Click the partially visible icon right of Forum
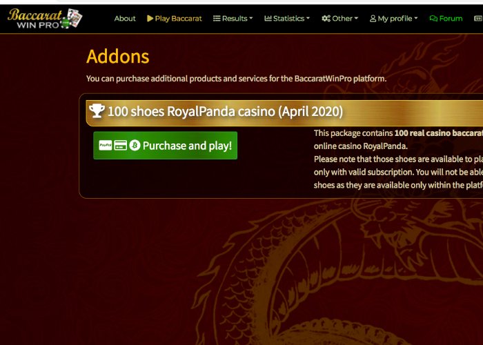 (478, 19)
